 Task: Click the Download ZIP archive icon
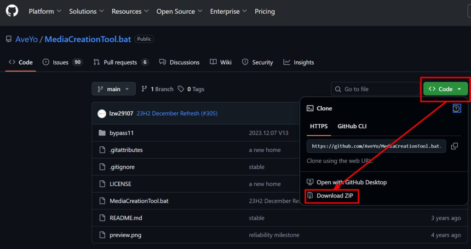click(x=310, y=196)
